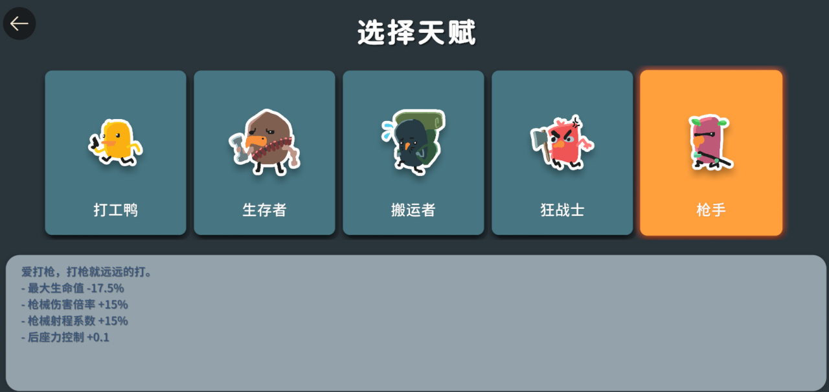Click the 最大生命值 -17.5% stat line
This screenshot has width=829, height=392.
click(x=73, y=288)
